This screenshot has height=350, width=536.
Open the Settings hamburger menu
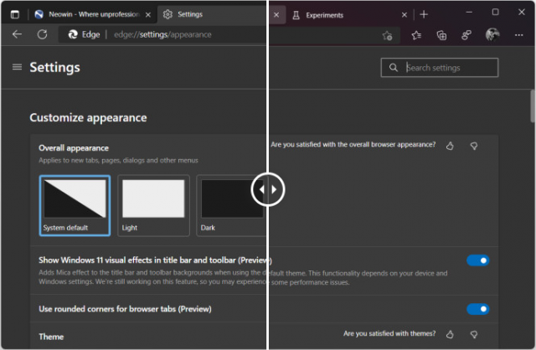tap(17, 67)
